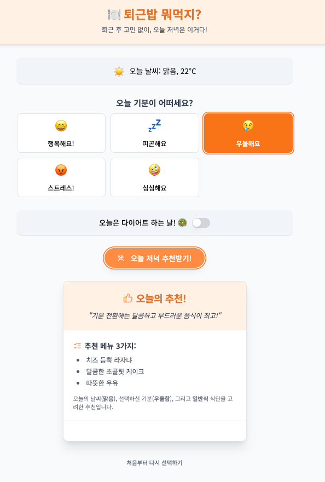325x482 pixels.
Task: Choose the 심심해요 mood card
Action: coord(155,177)
